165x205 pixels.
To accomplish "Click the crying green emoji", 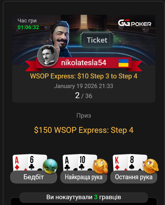I will [50, 166].
